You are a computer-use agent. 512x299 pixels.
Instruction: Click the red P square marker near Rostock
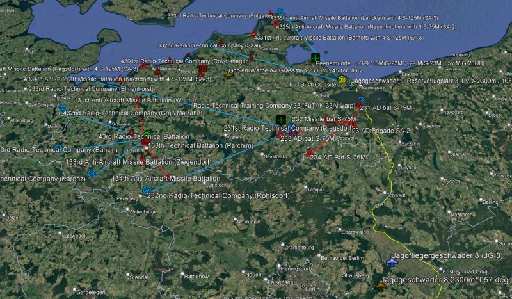click(x=203, y=69)
